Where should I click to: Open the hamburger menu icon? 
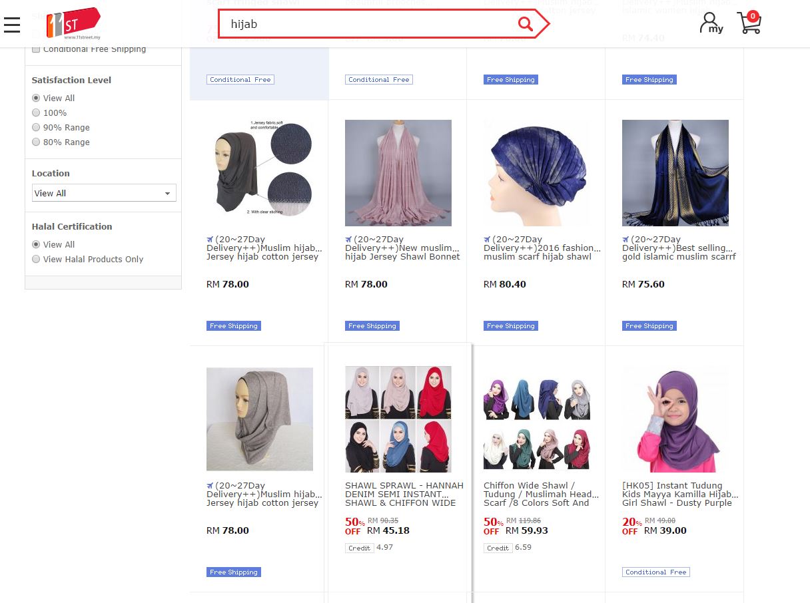(11, 25)
